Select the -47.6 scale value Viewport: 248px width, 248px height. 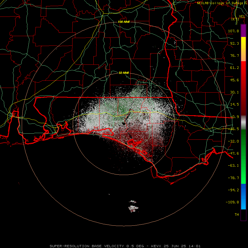[233, 153]
